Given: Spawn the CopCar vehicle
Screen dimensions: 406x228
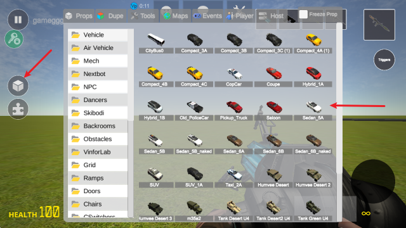Looking at the screenshot, I should pyautogui.click(x=234, y=77).
